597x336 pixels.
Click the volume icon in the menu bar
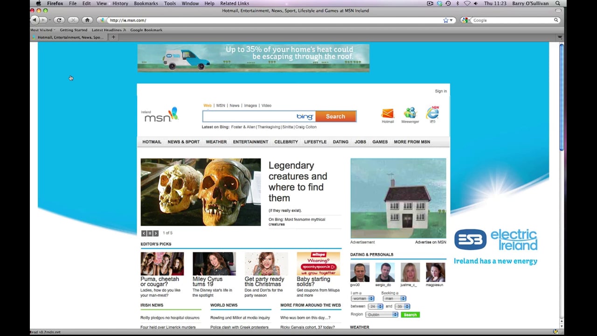(475, 3)
